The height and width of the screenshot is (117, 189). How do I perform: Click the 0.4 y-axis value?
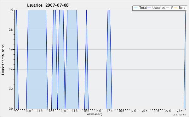pyautogui.click(x=11, y=69)
